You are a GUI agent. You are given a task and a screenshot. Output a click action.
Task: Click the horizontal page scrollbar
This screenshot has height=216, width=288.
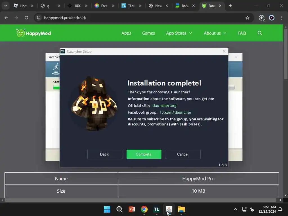coord(140,200)
